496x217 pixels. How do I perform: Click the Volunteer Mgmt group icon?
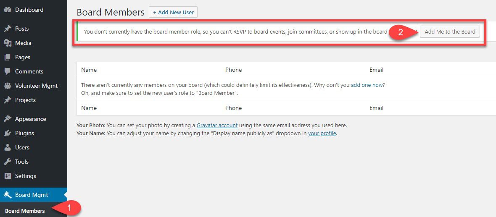pyautogui.click(x=7, y=86)
